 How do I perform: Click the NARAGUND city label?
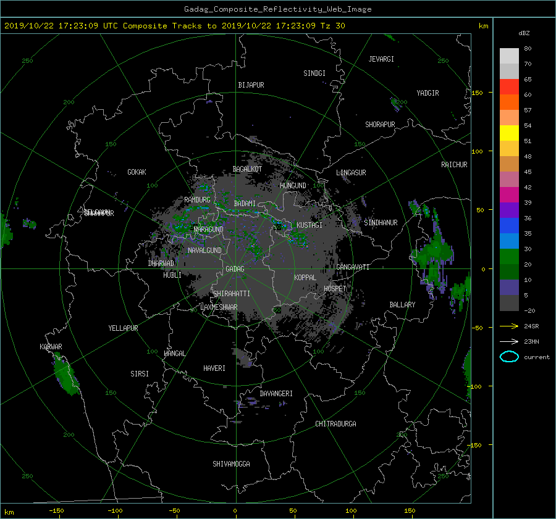(x=209, y=229)
